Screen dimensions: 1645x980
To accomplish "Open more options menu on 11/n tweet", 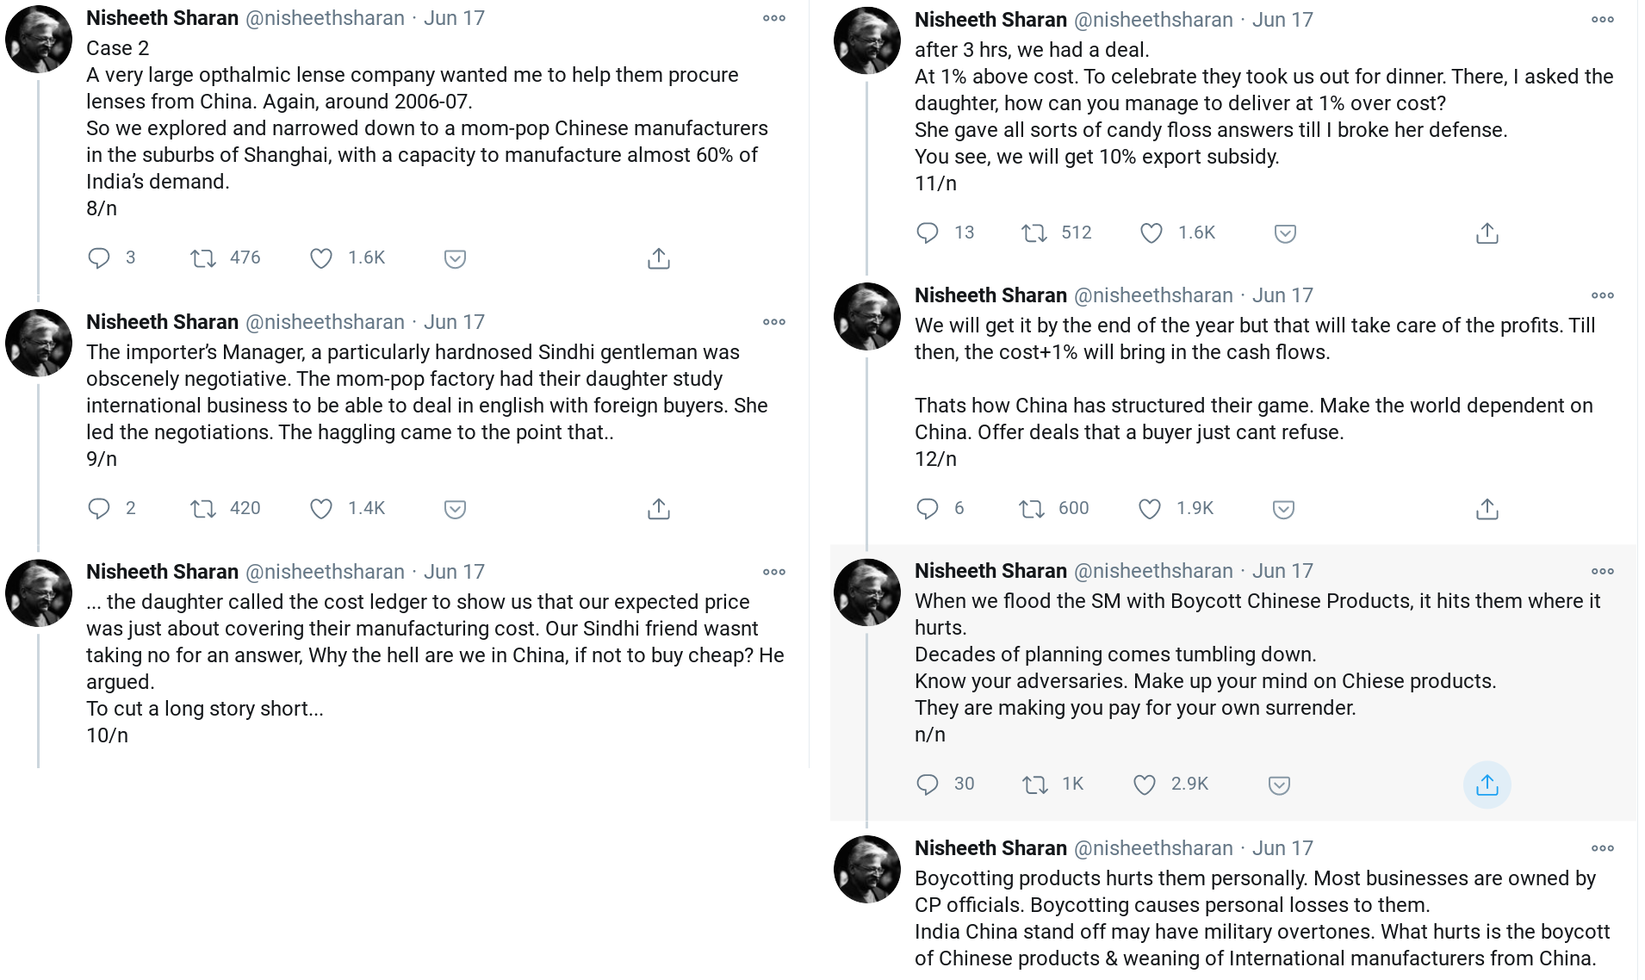I will pos(1602,20).
